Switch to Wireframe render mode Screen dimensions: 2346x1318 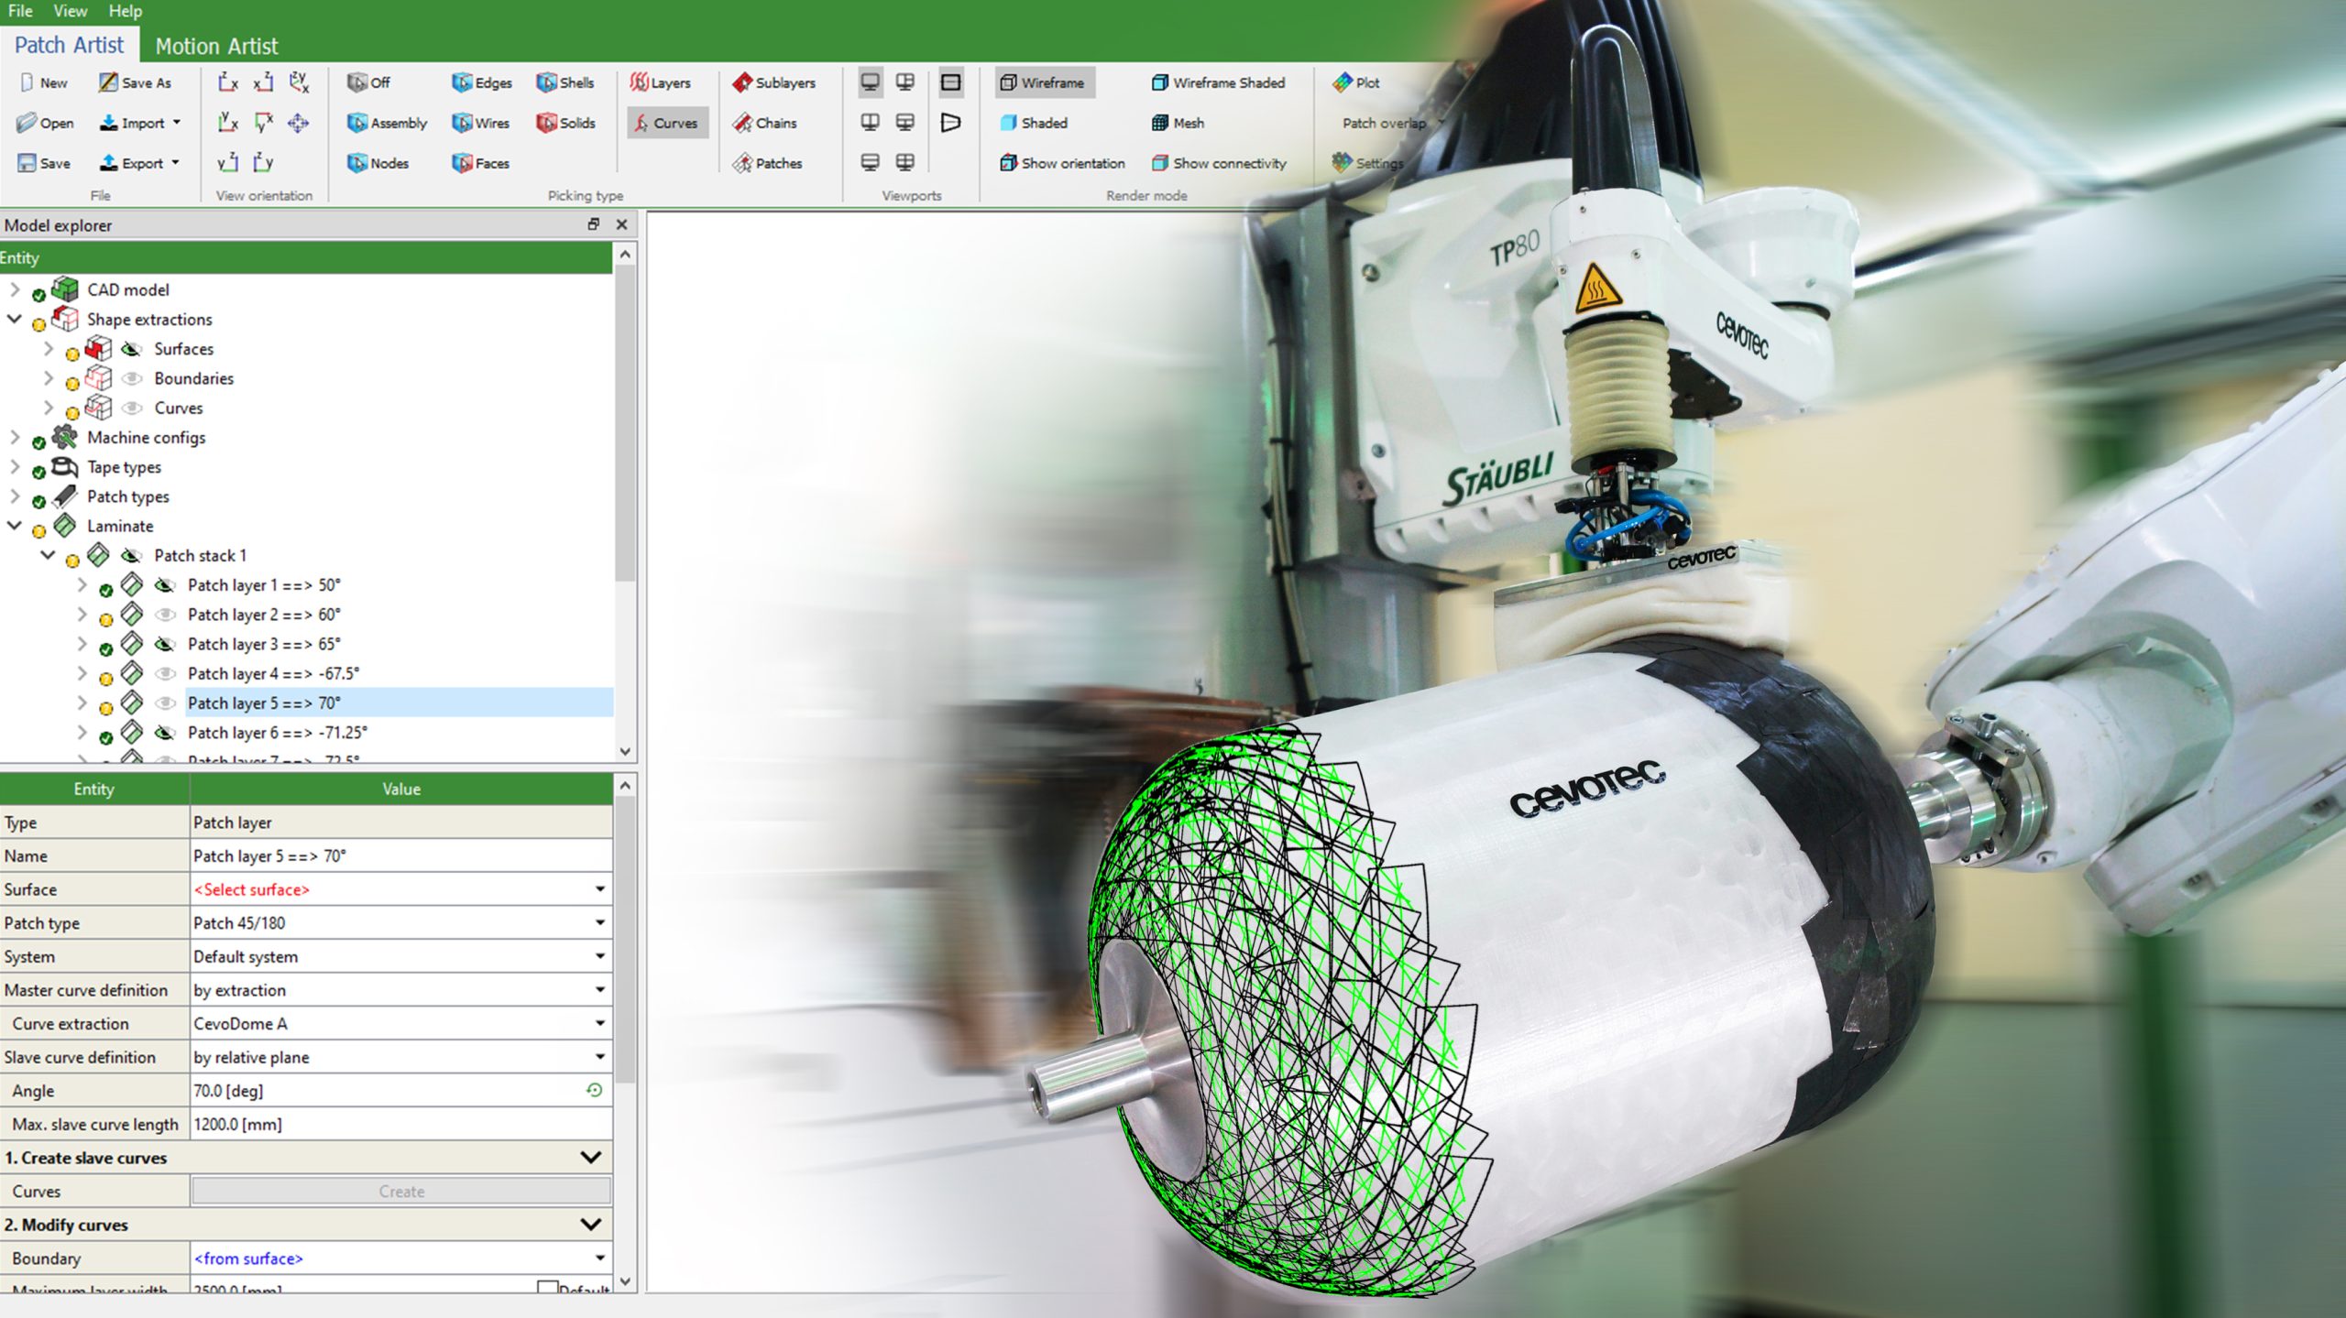click(1044, 82)
